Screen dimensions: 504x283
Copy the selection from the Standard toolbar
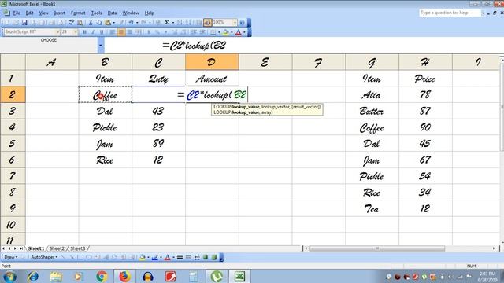[99, 23]
